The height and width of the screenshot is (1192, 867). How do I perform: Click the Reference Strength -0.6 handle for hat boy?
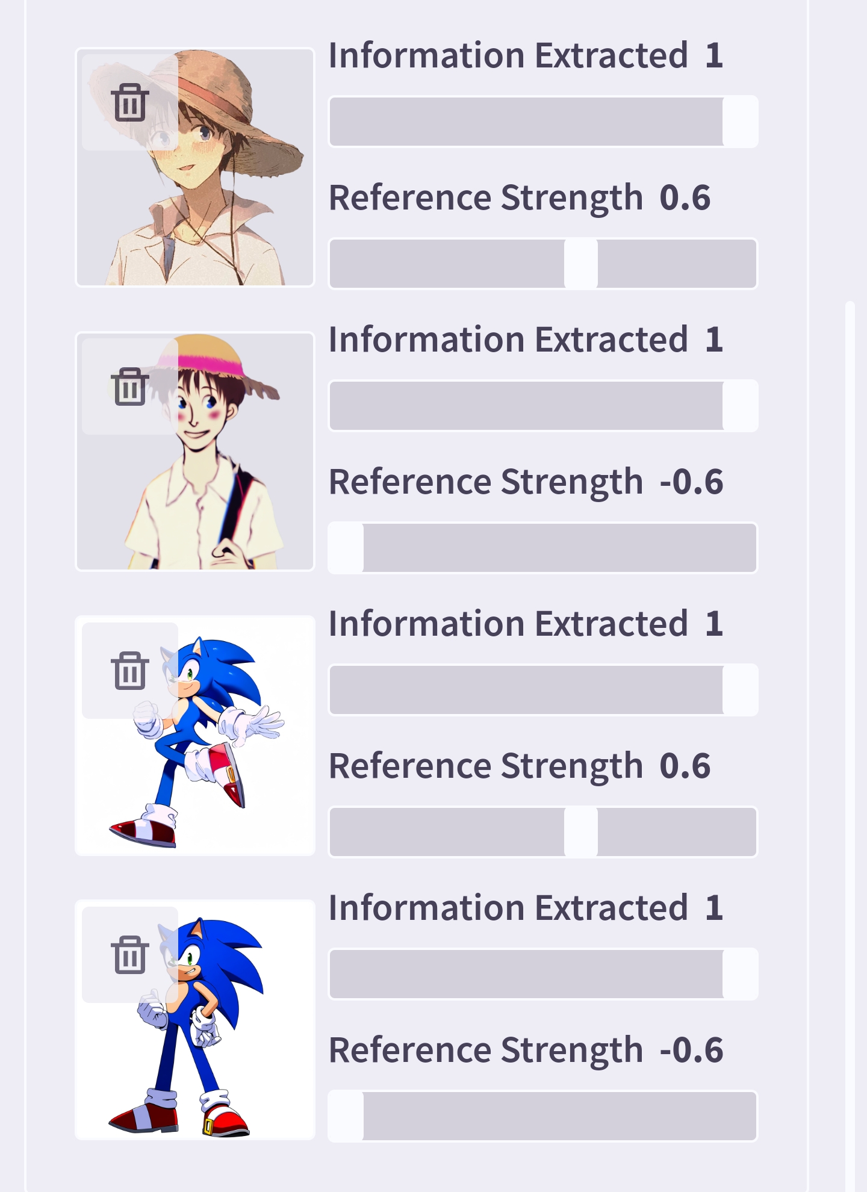(x=347, y=548)
